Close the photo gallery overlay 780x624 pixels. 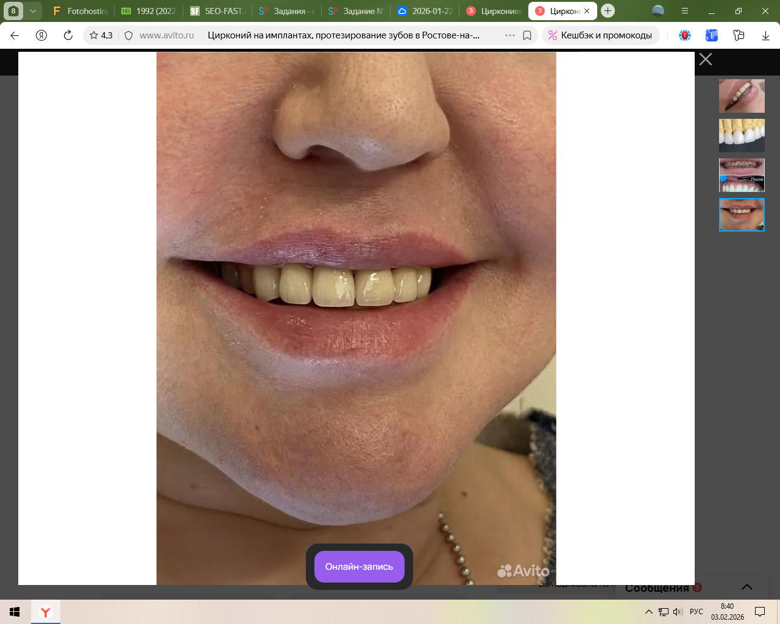pos(706,59)
